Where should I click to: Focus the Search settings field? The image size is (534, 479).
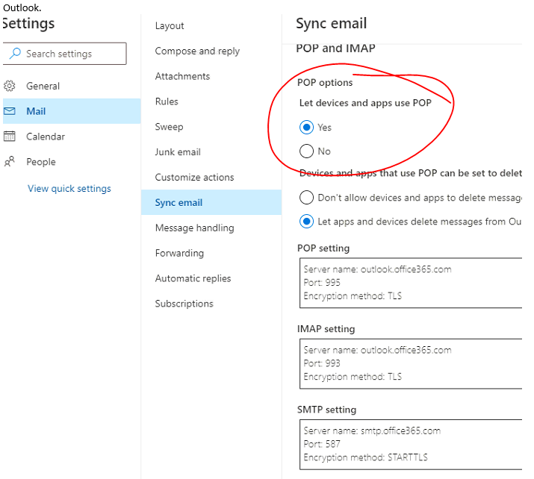pos(65,54)
